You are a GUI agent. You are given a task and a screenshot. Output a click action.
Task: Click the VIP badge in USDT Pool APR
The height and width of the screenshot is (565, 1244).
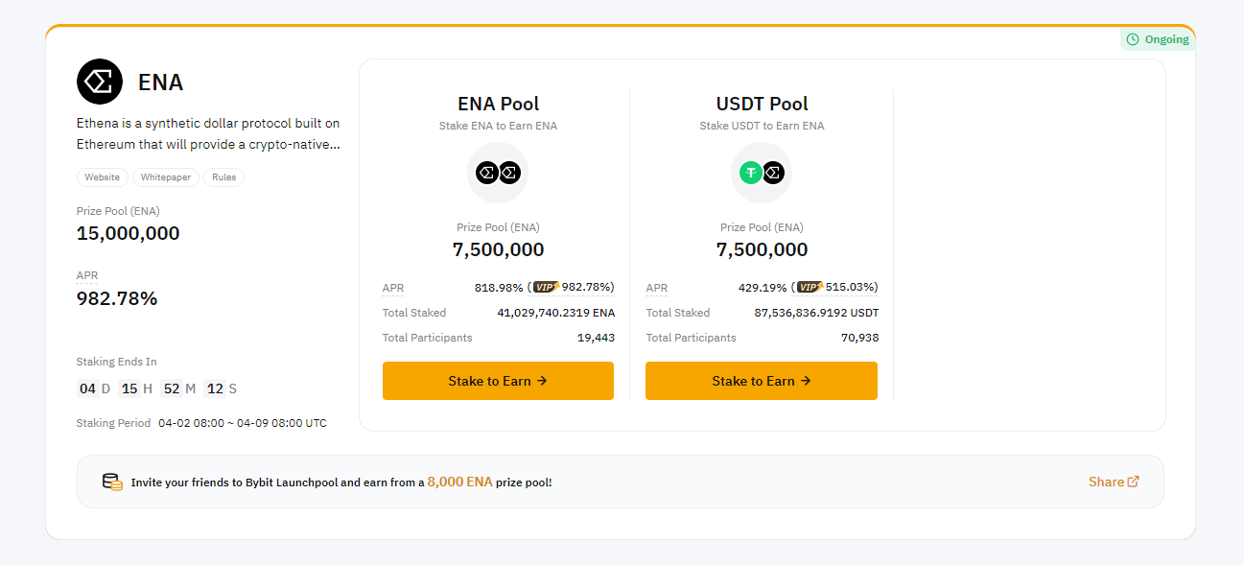[x=810, y=287]
